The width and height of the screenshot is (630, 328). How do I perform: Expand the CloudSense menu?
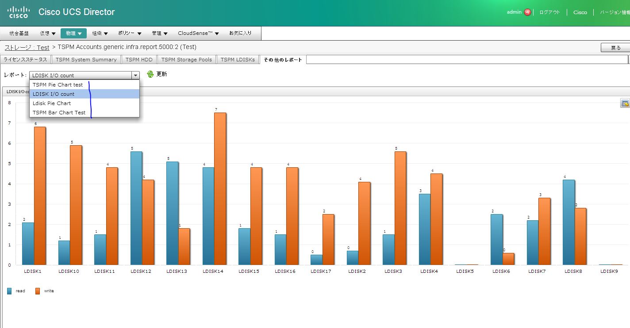coord(199,33)
